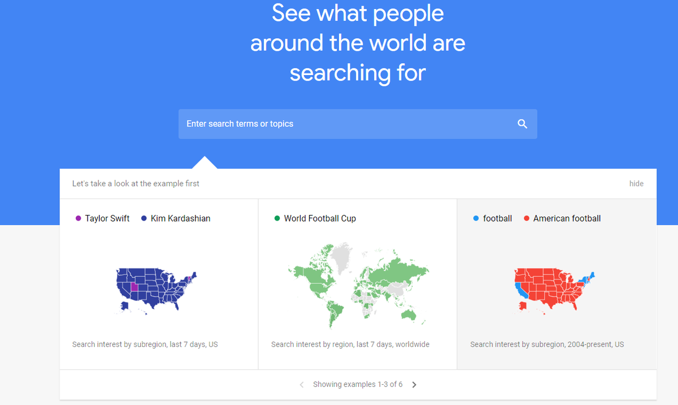Image resolution: width=678 pixels, height=405 pixels.
Task: Focus the search terms input field
Action: [x=345, y=124]
